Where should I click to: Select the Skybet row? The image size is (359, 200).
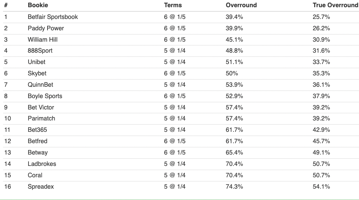coord(181,73)
